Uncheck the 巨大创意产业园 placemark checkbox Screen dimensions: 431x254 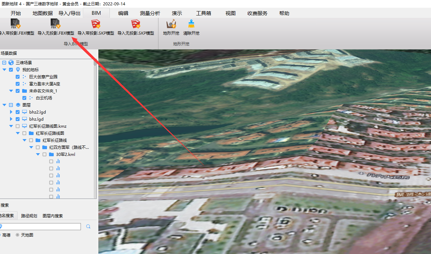coord(18,77)
